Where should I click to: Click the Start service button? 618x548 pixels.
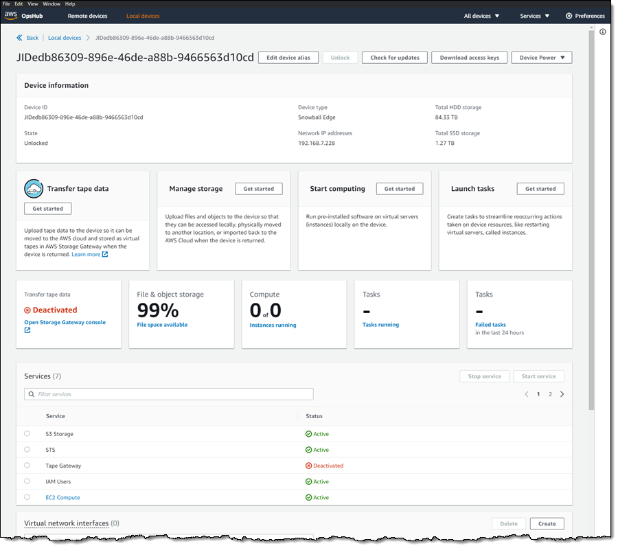point(539,376)
